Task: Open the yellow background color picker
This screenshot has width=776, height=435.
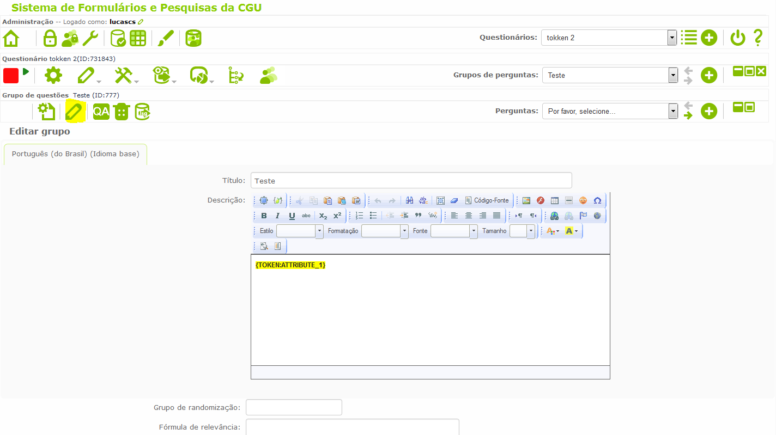Action: pos(571,231)
